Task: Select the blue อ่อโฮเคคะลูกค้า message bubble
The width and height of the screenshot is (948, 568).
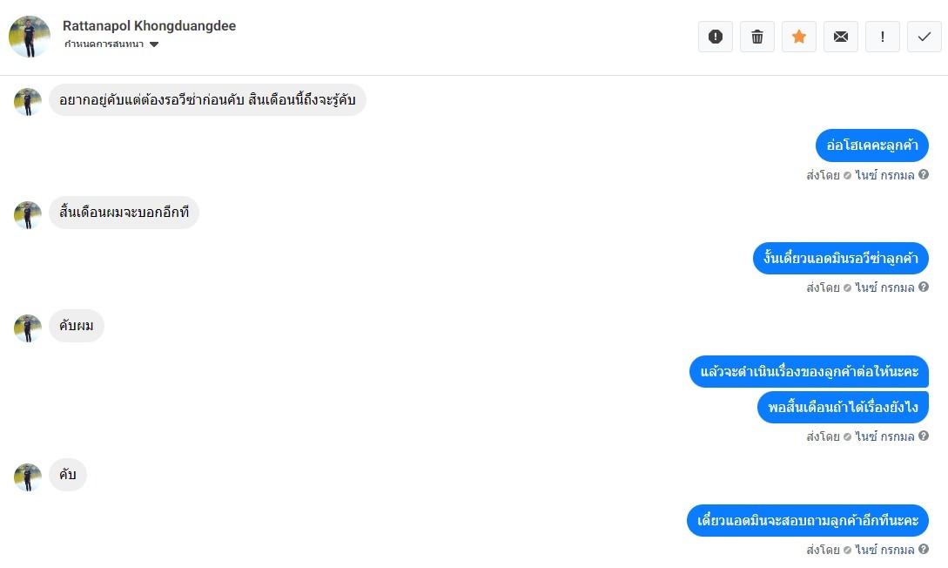Action: pyautogui.click(x=871, y=145)
